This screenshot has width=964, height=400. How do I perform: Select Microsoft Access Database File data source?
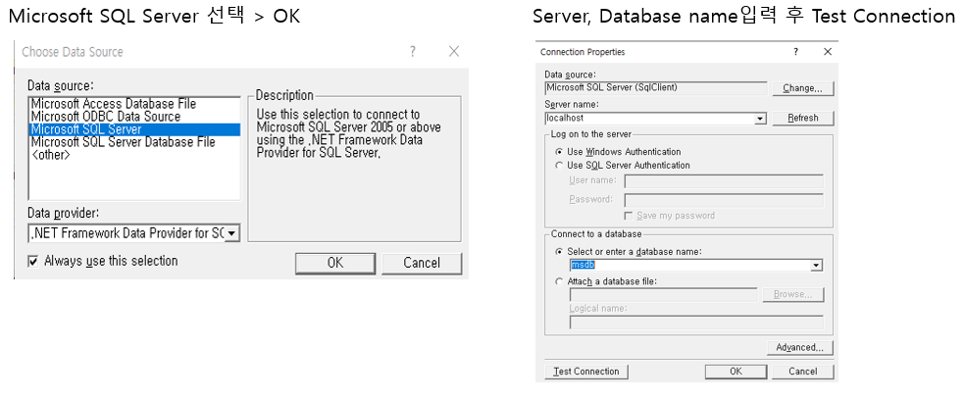point(134,104)
